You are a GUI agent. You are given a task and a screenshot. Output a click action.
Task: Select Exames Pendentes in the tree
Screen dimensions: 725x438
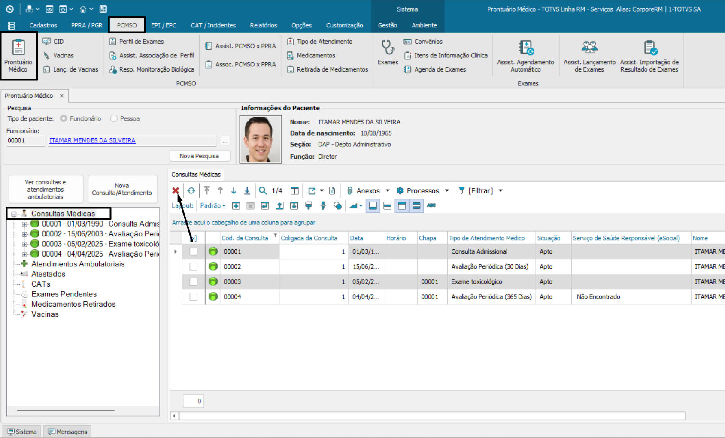click(x=64, y=294)
